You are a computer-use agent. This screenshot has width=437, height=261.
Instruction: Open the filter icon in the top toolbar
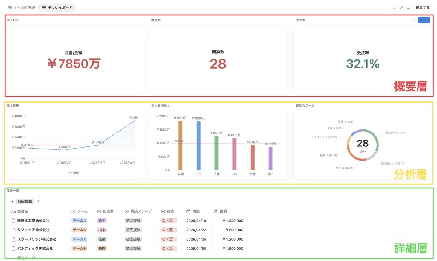coord(394,8)
